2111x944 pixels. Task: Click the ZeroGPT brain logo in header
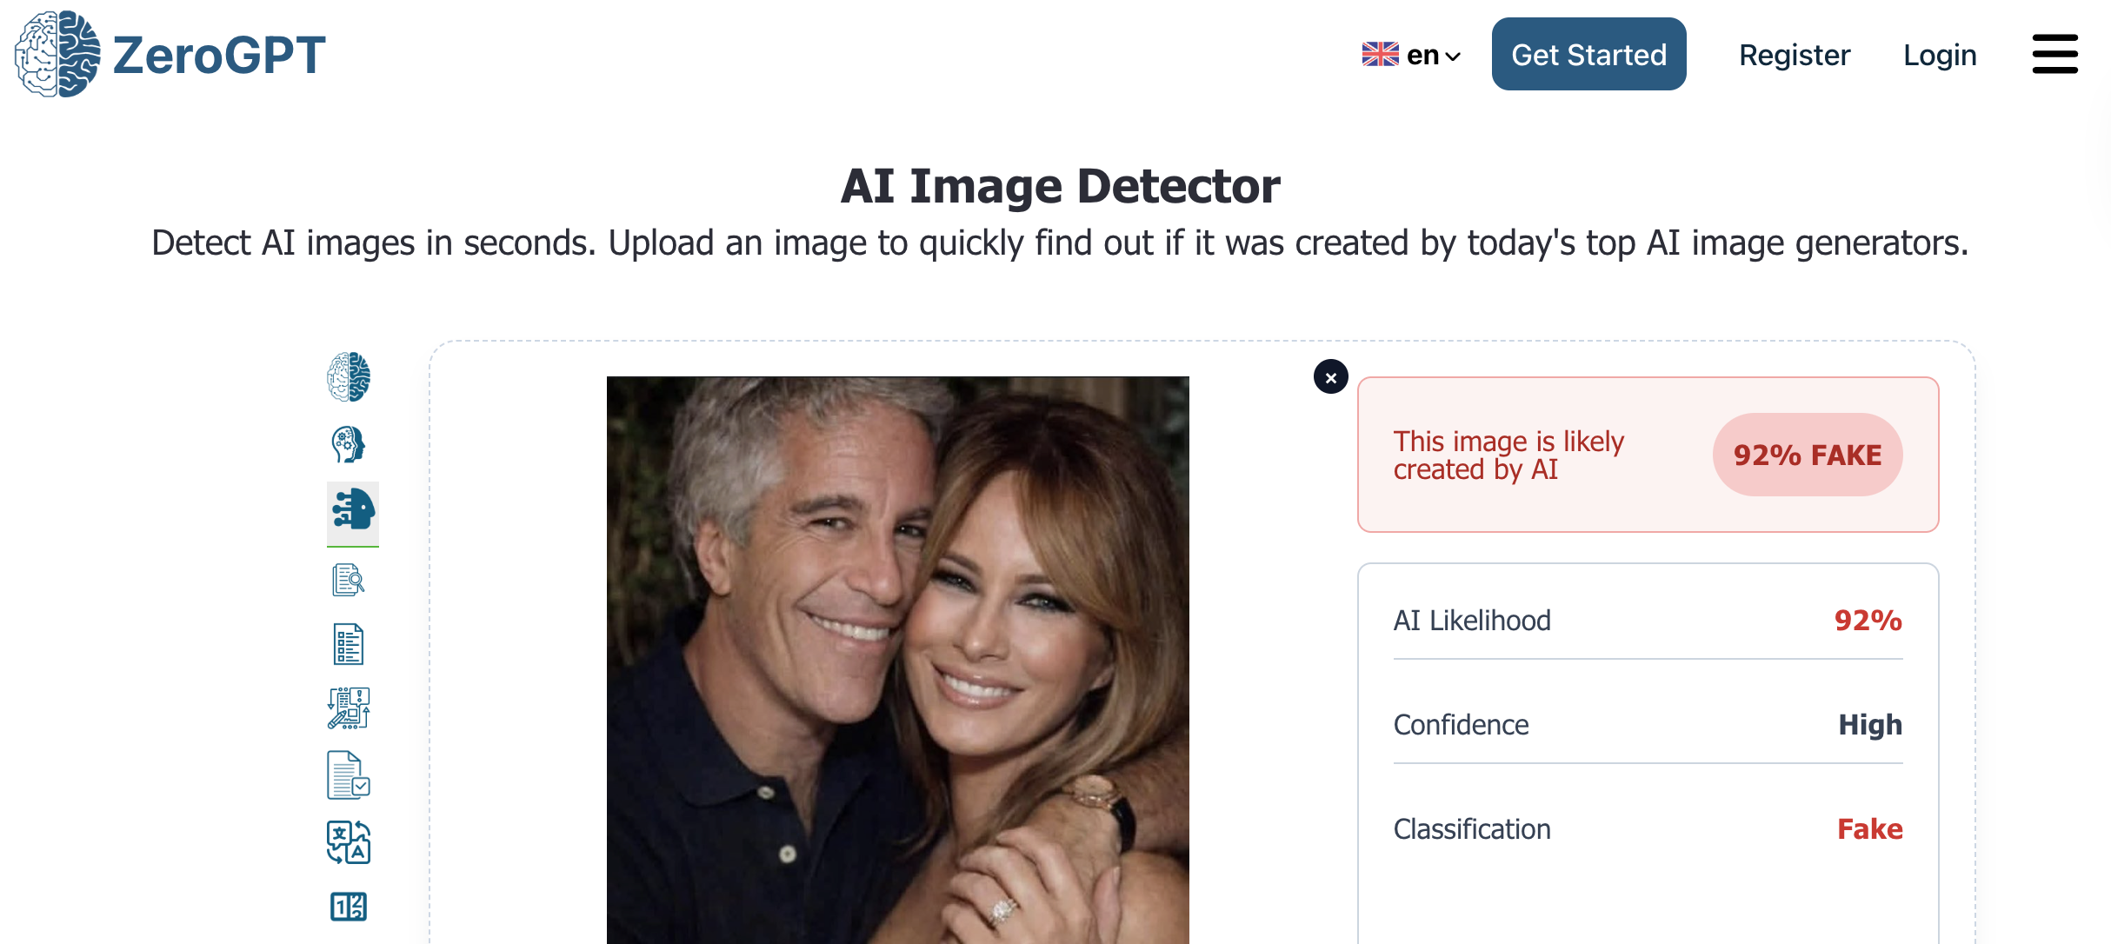(x=57, y=54)
